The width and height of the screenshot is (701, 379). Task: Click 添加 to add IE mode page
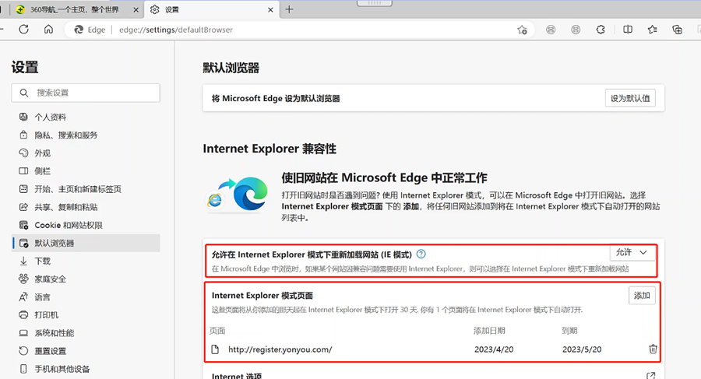point(642,296)
